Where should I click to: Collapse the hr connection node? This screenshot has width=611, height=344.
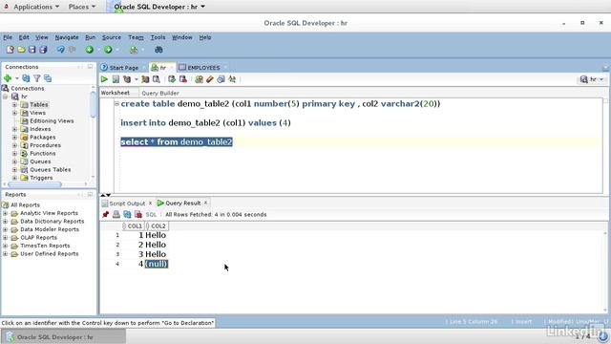coord(6,97)
